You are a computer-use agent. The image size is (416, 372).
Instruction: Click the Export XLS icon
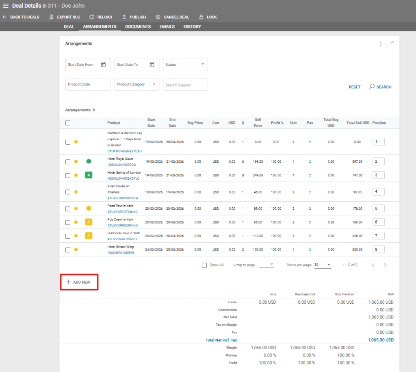(52, 17)
